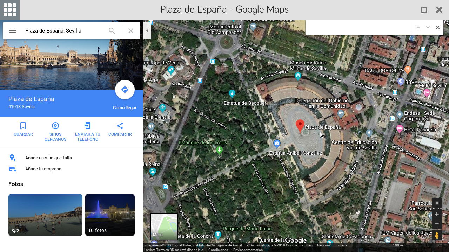The height and width of the screenshot is (252, 449).
Task: Clear the Plaza de España search
Action: click(131, 31)
